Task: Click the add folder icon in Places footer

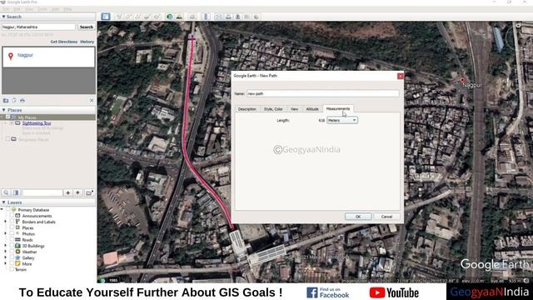Action: pos(89,192)
